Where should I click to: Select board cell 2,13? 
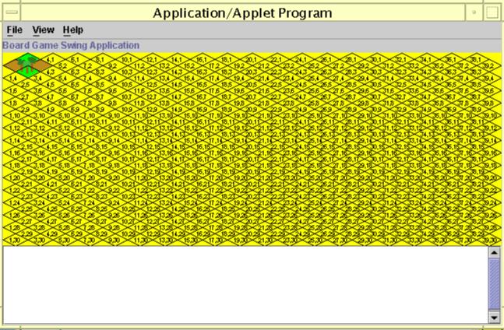pyautogui.click(x=27, y=134)
